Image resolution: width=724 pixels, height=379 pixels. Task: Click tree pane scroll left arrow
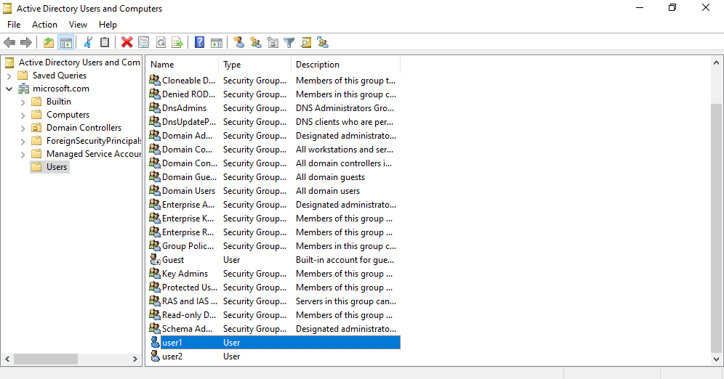pyautogui.click(x=7, y=359)
